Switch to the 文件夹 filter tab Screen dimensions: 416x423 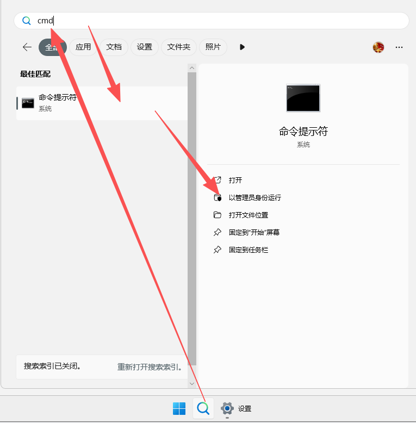179,47
